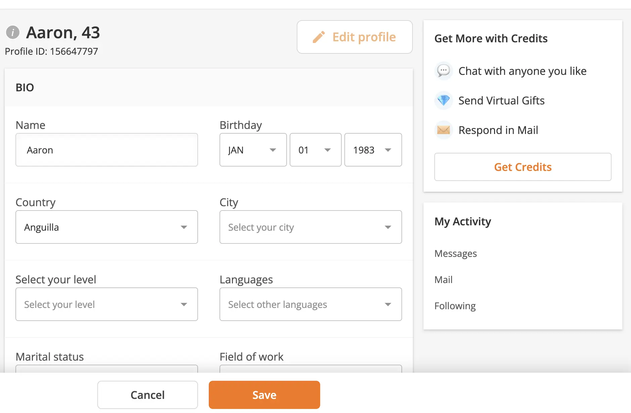Image resolution: width=631 pixels, height=413 pixels.
Task: Open the birth year dropdown showing 1983
Action: (373, 150)
